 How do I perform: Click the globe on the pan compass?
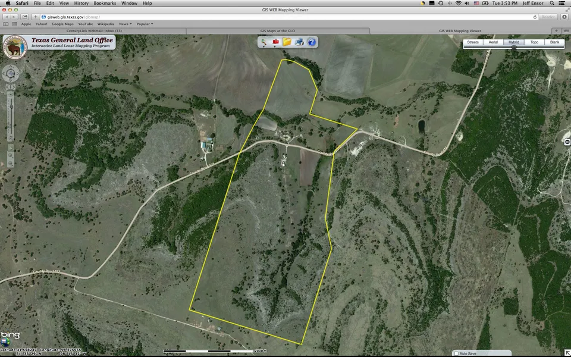point(10,74)
